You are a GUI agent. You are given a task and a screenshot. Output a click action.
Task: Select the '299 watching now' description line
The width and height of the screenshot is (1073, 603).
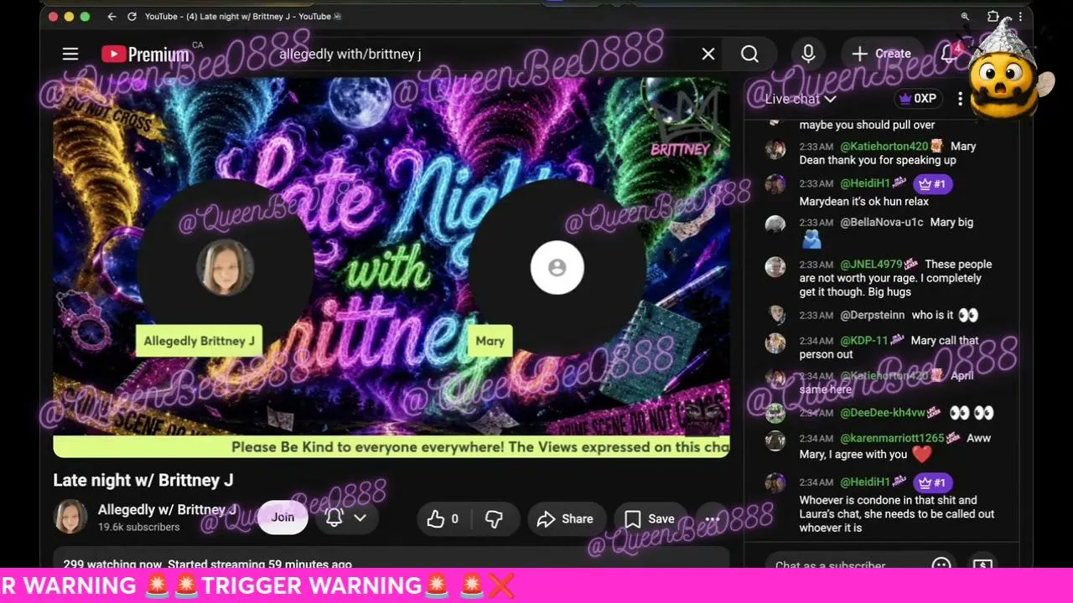click(x=208, y=564)
